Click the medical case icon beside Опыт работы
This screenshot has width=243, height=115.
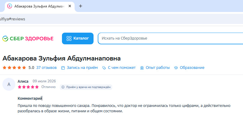click(x=142, y=68)
